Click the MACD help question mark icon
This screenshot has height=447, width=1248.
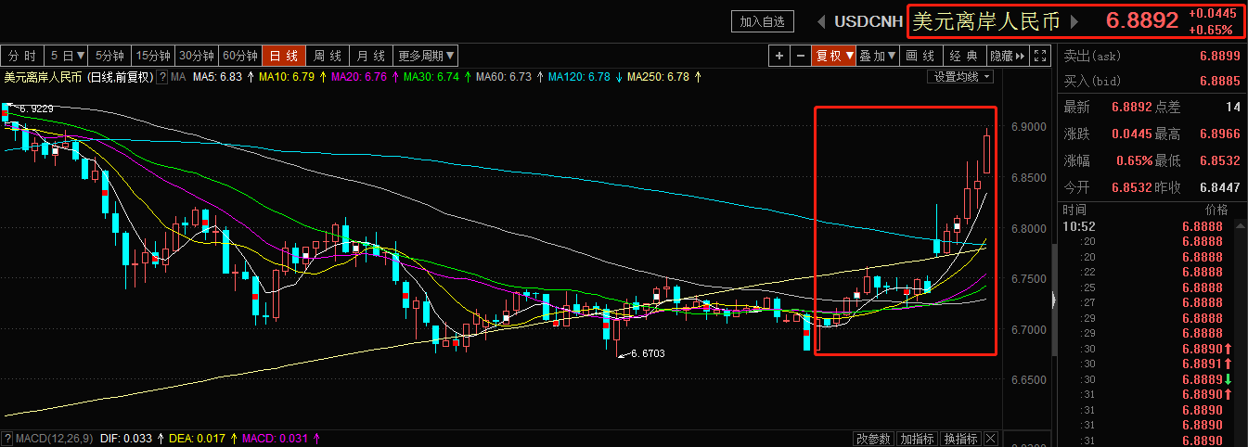7,438
